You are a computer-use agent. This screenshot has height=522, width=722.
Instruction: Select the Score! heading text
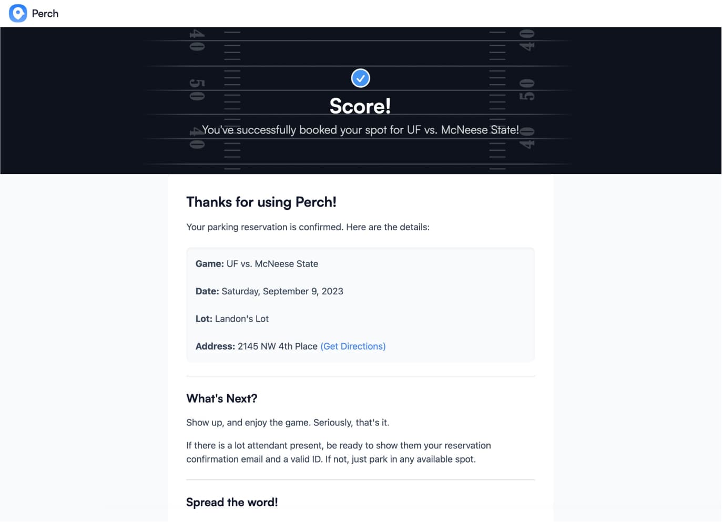(361, 106)
